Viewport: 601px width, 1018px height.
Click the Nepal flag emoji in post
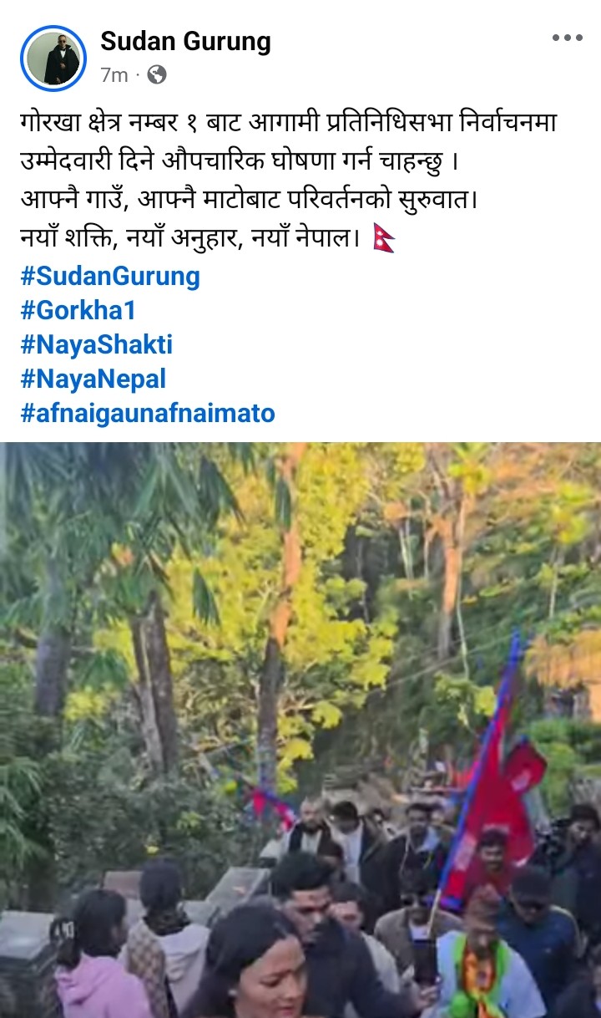(383, 239)
